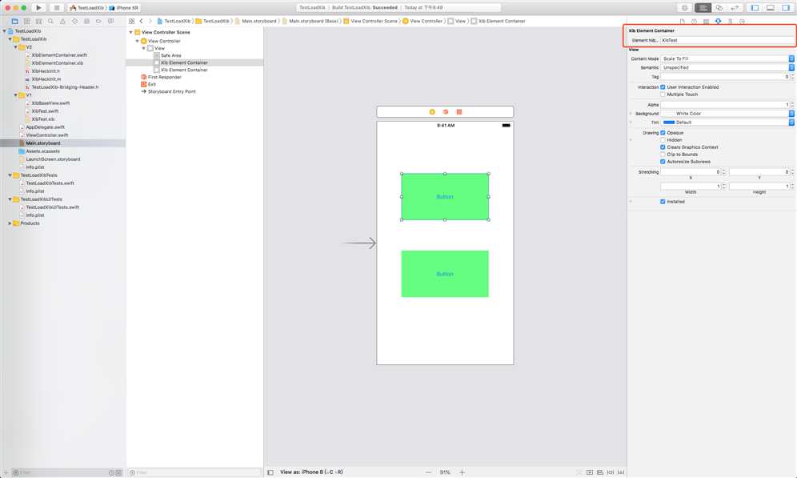Image resolution: width=797 pixels, height=478 pixels.
Task: Toggle the left Navigator panel
Action: pyautogui.click(x=755, y=8)
